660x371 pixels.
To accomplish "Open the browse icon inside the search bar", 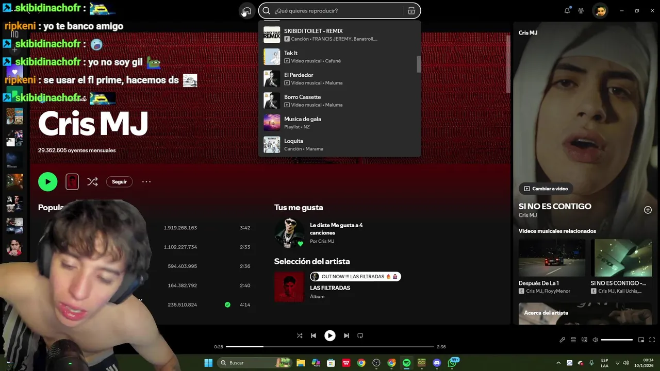I will [x=411, y=11].
